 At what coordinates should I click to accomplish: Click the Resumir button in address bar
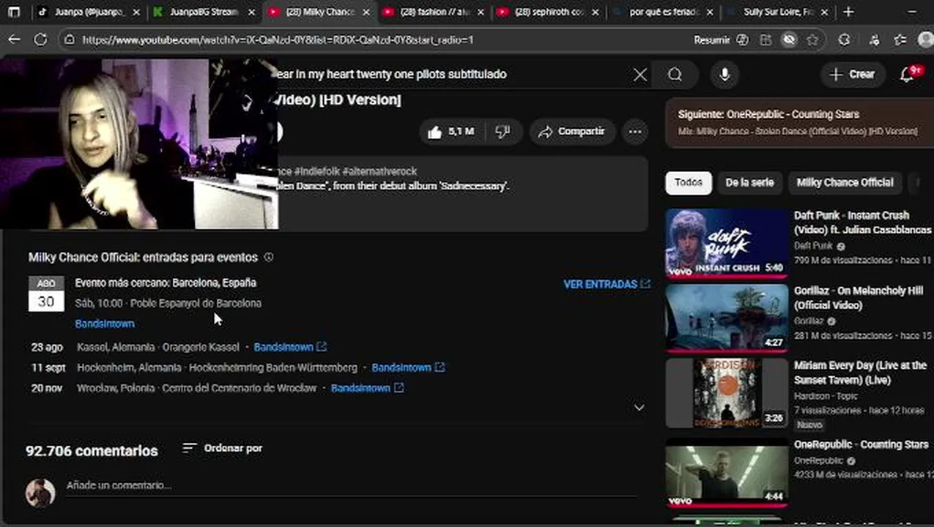pos(711,40)
